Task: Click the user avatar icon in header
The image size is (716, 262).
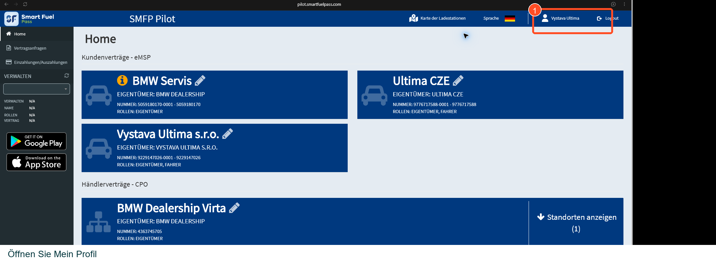Action: pos(545,18)
